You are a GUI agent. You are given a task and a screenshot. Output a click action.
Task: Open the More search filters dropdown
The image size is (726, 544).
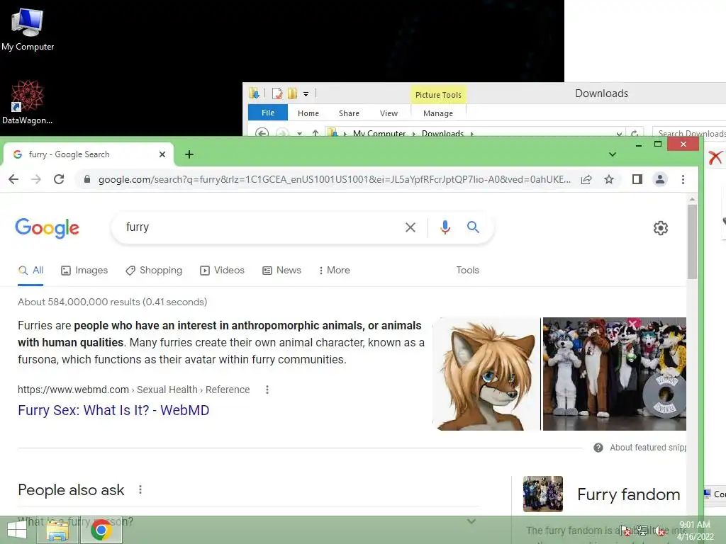[x=335, y=270]
